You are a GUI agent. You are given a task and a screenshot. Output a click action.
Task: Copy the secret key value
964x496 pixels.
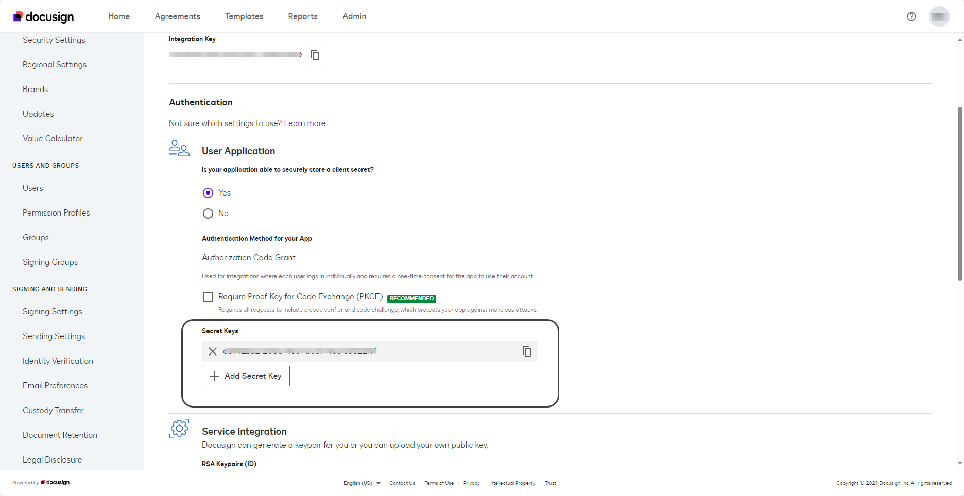527,351
